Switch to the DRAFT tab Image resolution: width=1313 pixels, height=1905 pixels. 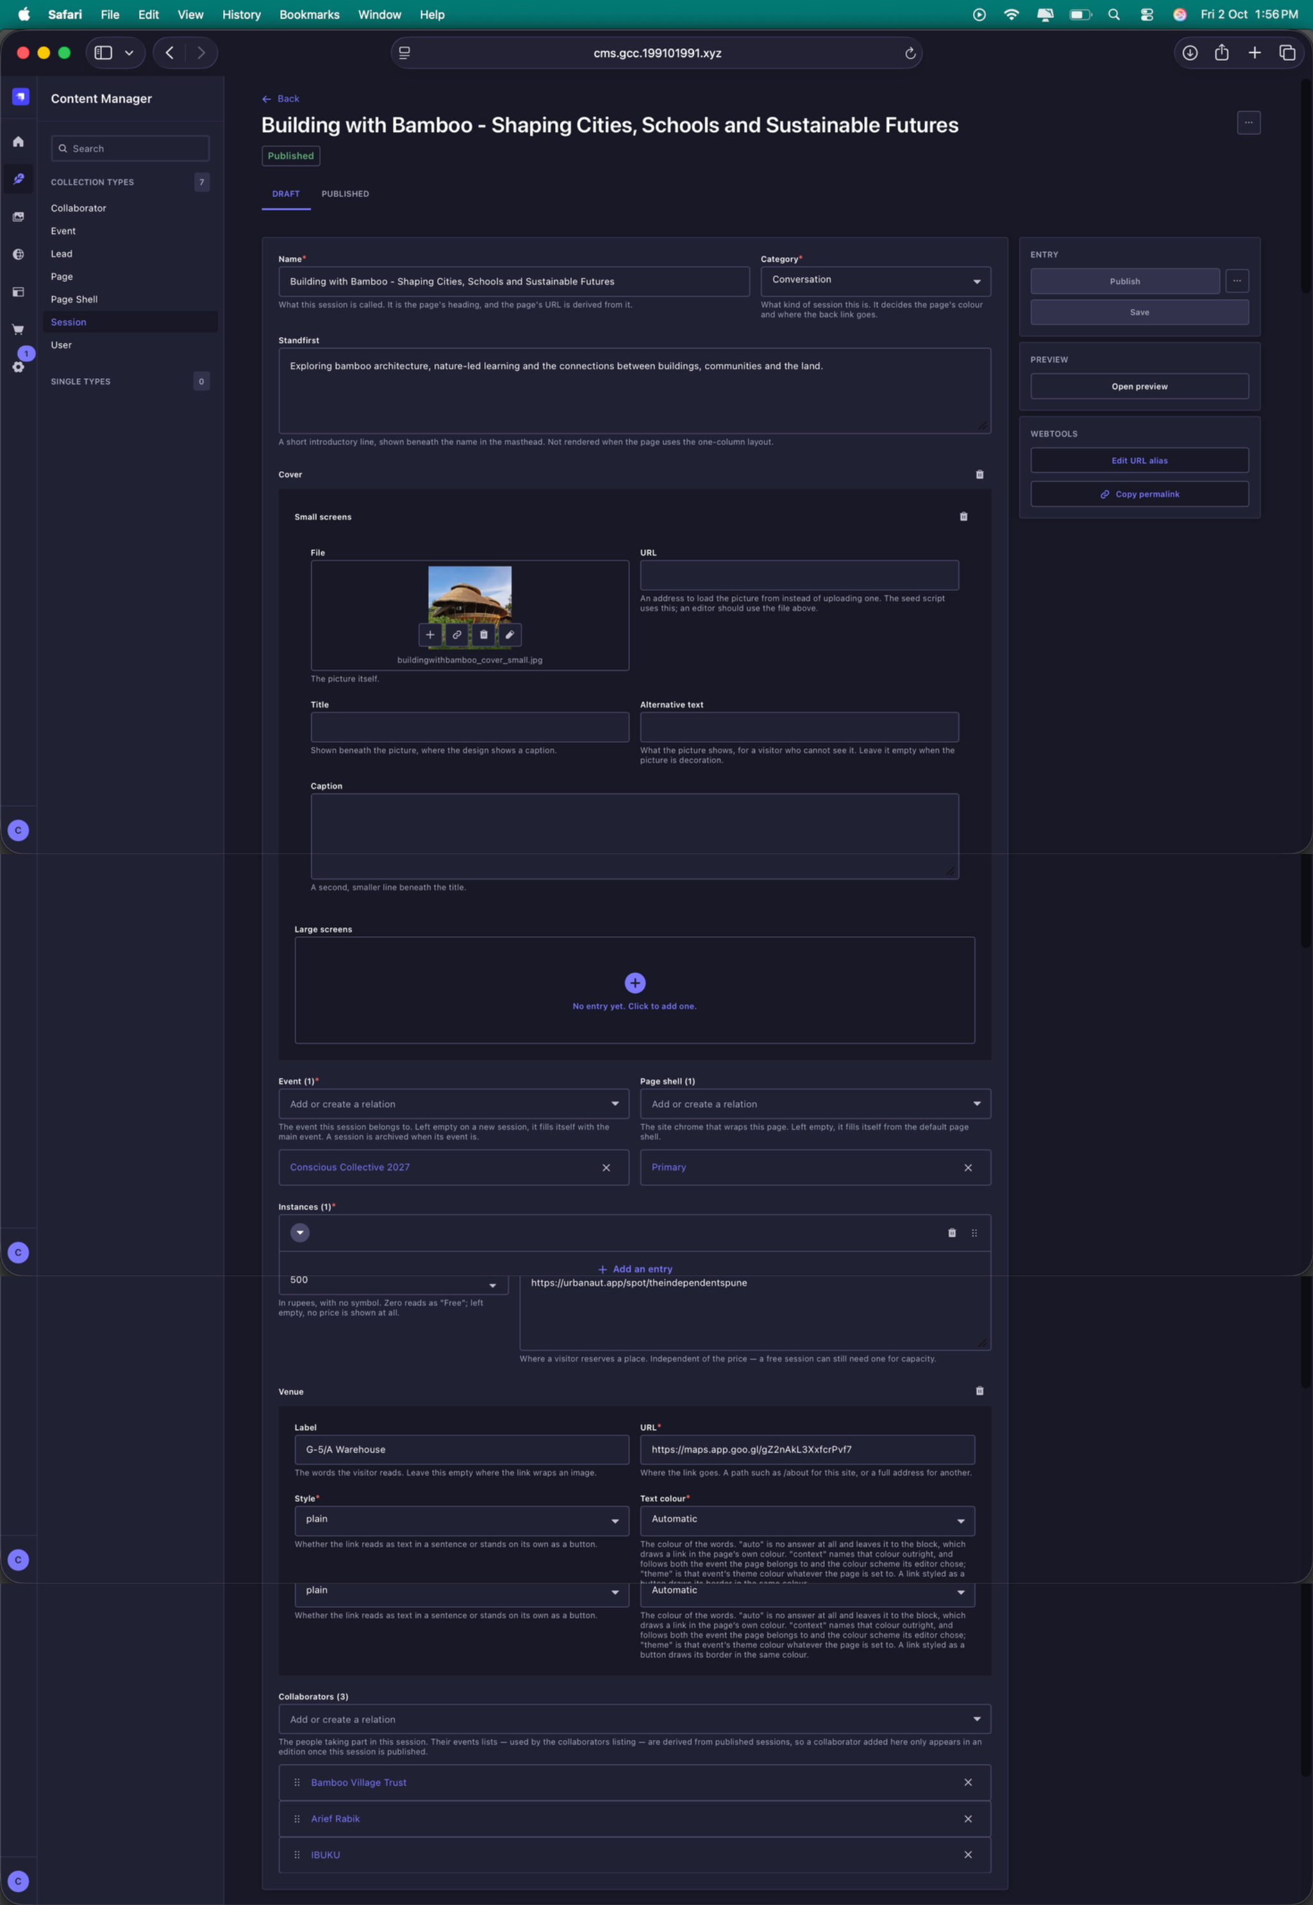click(x=285, y=194)
